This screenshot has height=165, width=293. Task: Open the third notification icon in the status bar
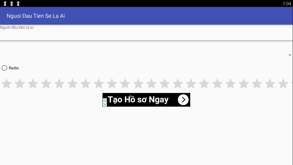(x=18, y=4)
